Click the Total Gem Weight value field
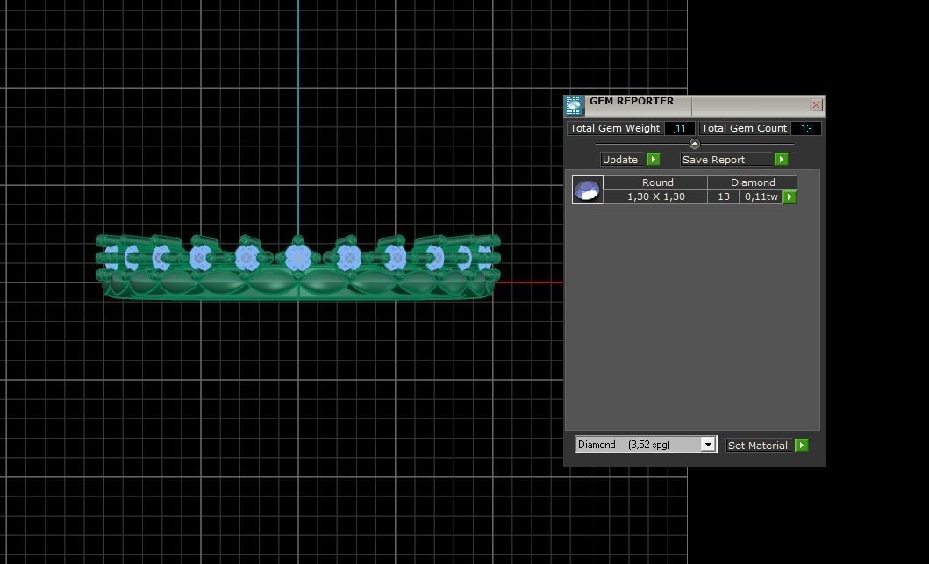This screenshot has width=929, height=564. coord(679,129)
